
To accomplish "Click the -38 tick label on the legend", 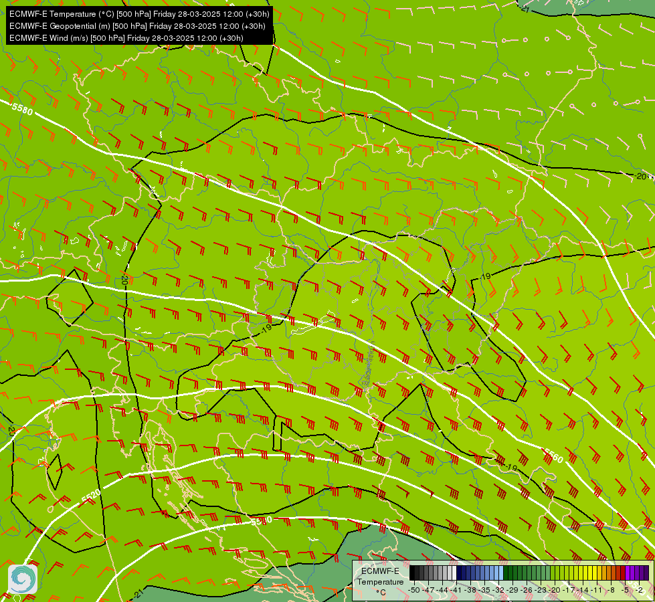I will [x=470, y=590].
